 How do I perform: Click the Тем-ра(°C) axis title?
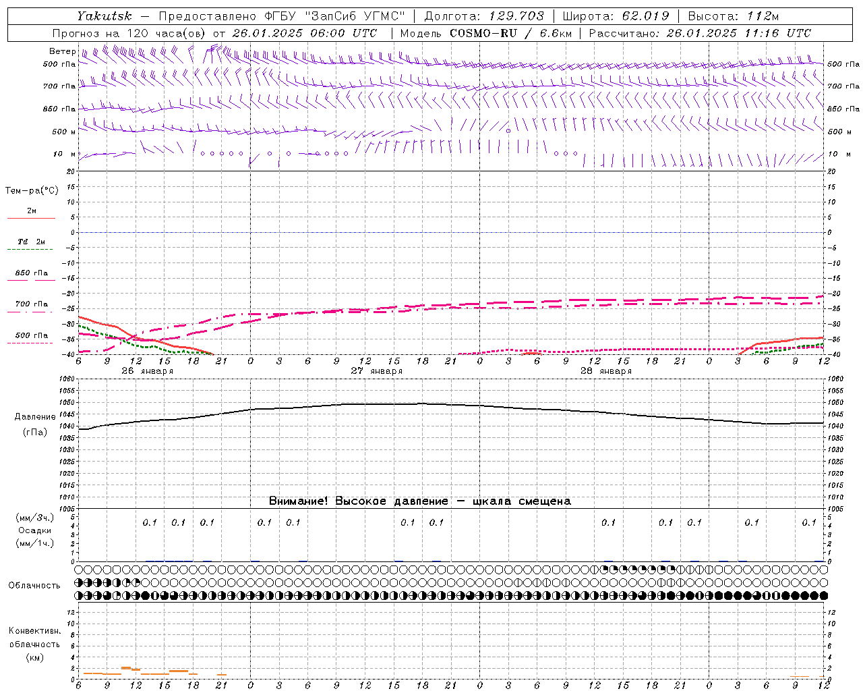(x=32, y=191)
